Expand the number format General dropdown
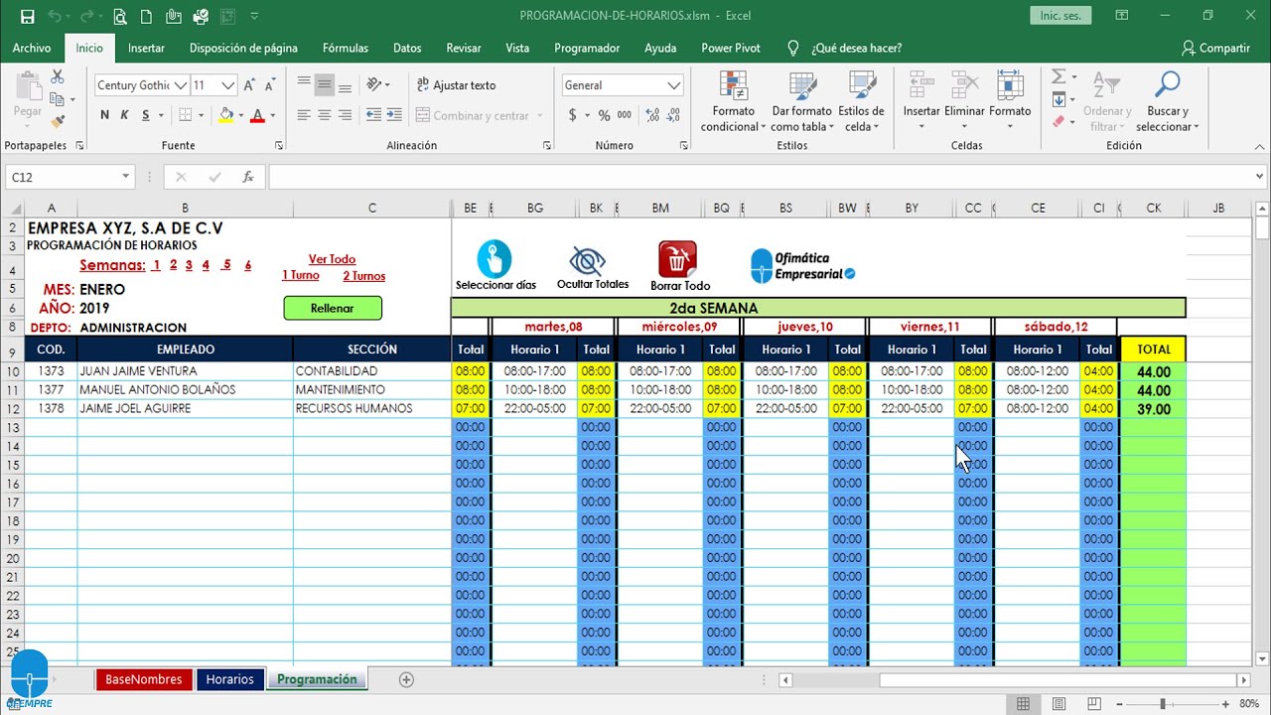The image size is (1271, 715). click(x=674, y=85)
